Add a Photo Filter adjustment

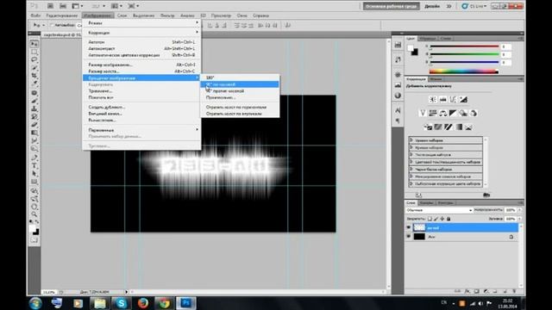click(463, 113)
